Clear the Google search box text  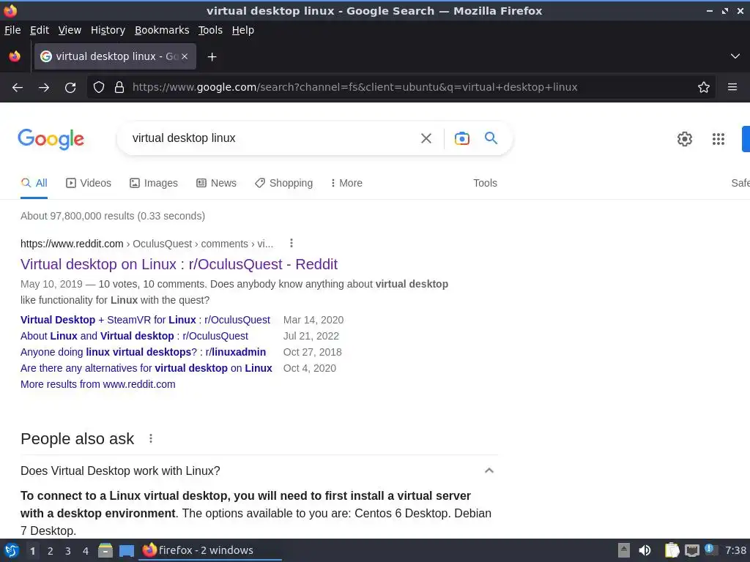[x=426, y=138]
